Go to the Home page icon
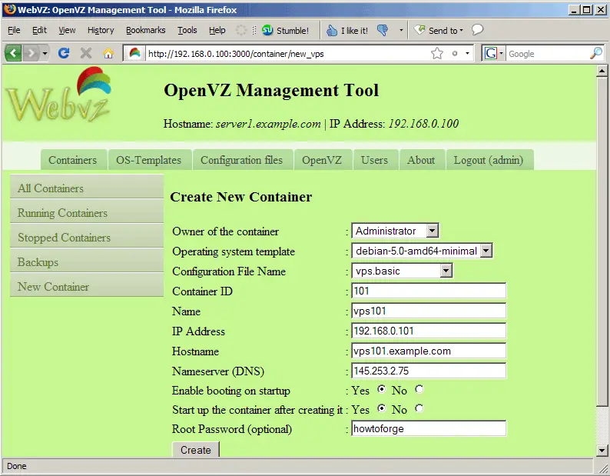This screenshot has height=476, width=610. click(108, 53)
